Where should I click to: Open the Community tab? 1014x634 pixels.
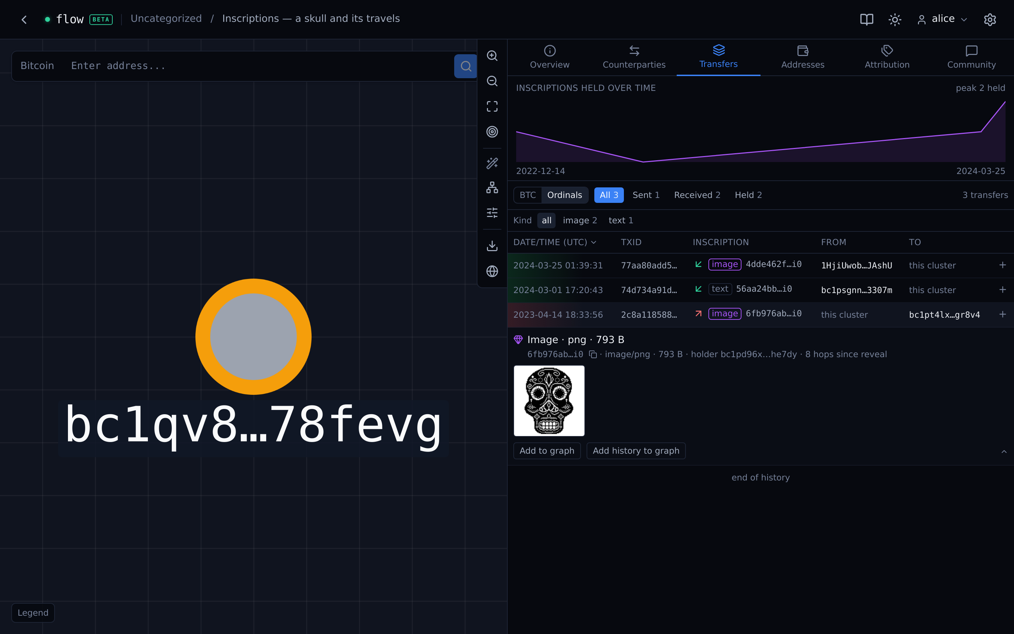(971, 57)
